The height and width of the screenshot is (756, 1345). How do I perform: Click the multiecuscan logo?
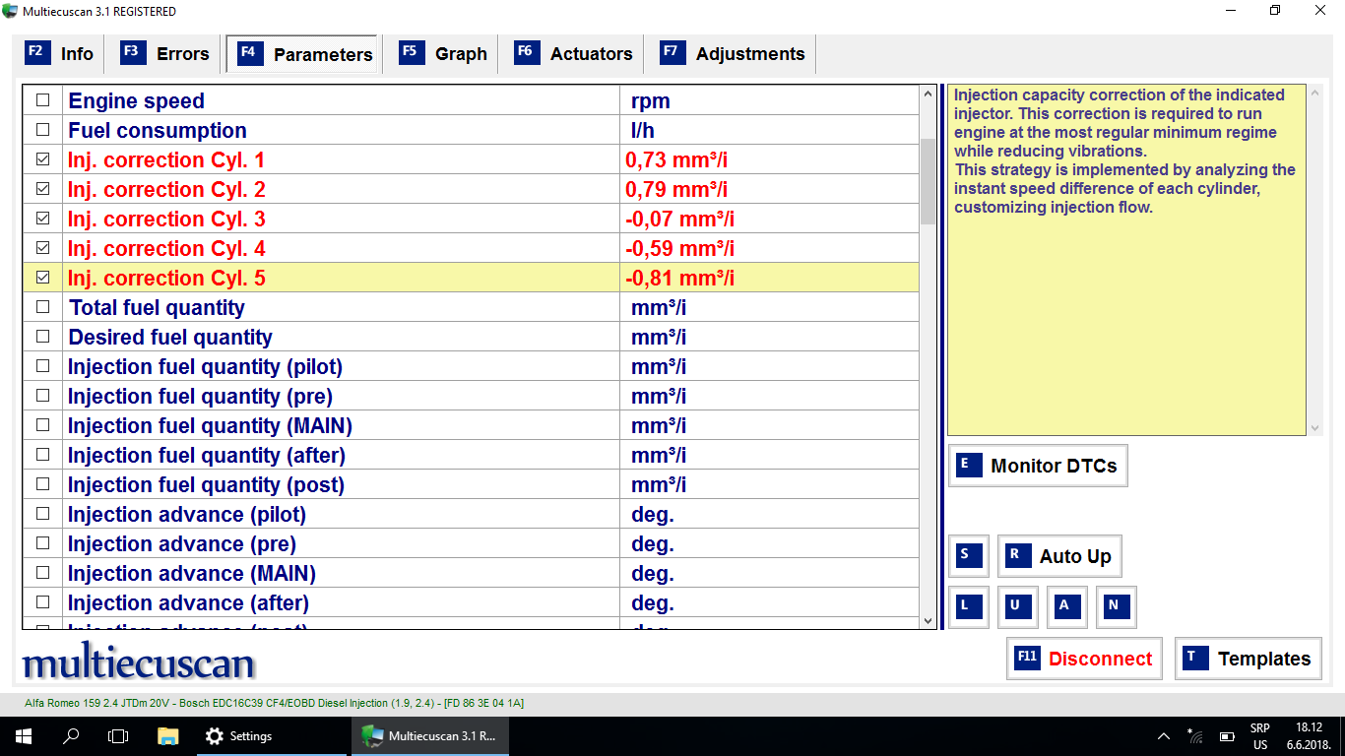tap(138, 661)
